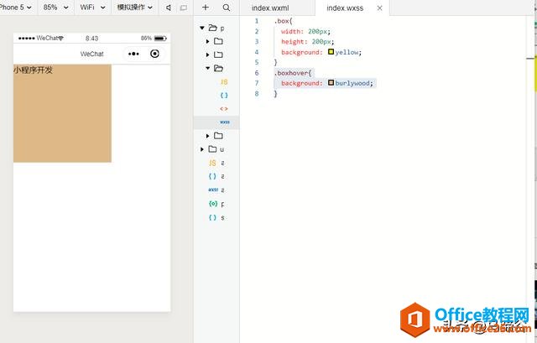537x343 pixels.
Task: Click the '小程序开发' text in the simulator
Action: coord(34,70)
